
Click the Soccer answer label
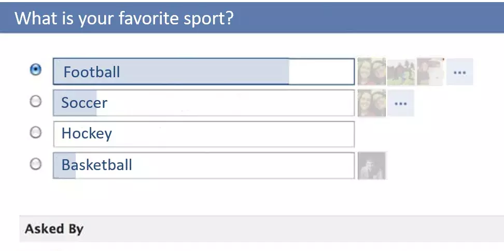tap(85, 103)
